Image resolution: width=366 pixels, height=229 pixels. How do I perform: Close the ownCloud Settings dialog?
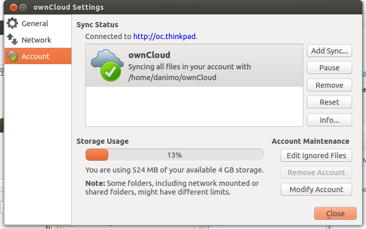coord(335,214)
